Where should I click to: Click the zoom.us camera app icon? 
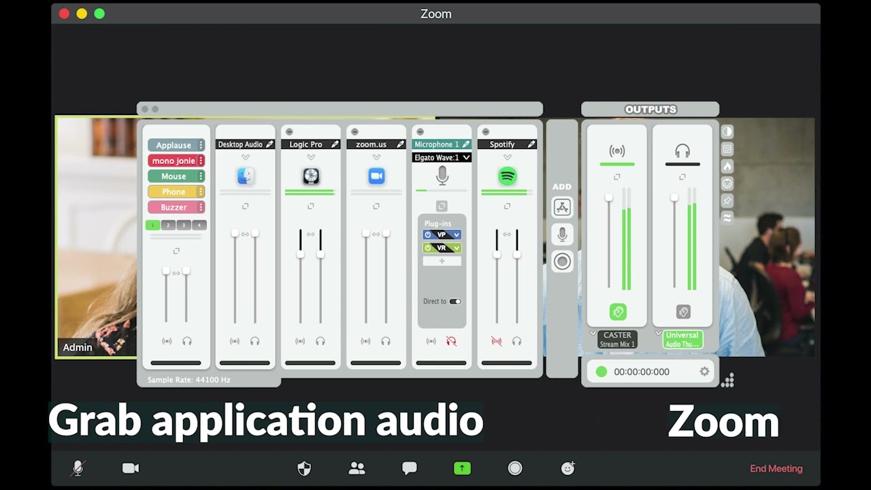[x=376, y=176]
